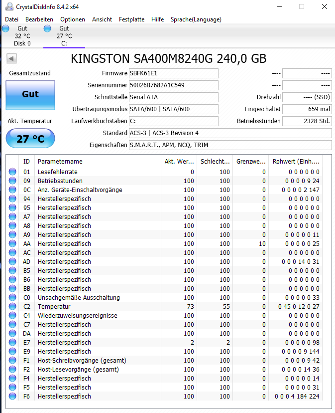Click the Firmware field SBFK61E1
Screen dimensions: 335x413
[174, 73]
